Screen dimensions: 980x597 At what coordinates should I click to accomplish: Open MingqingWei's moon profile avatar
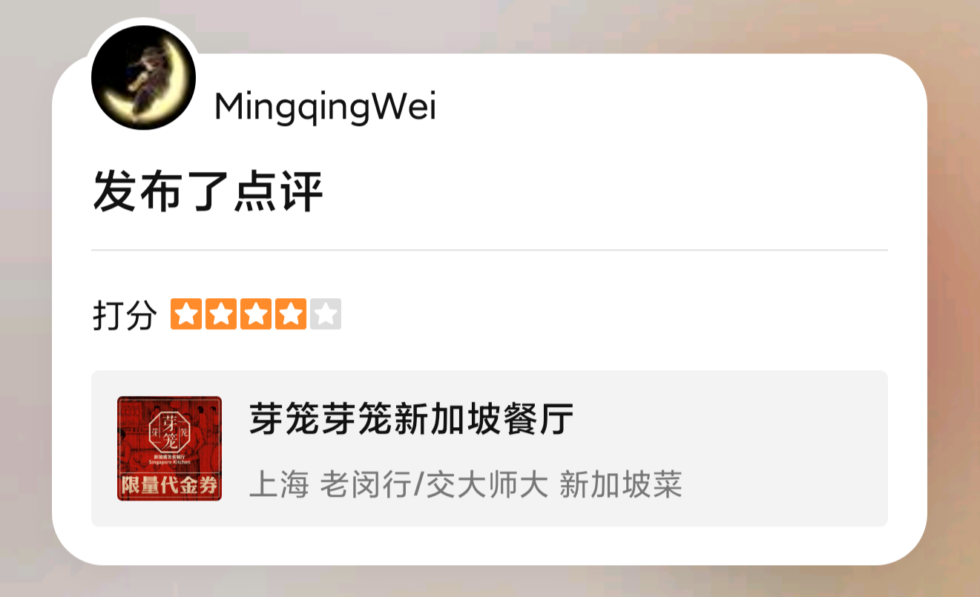click(143, 77)
